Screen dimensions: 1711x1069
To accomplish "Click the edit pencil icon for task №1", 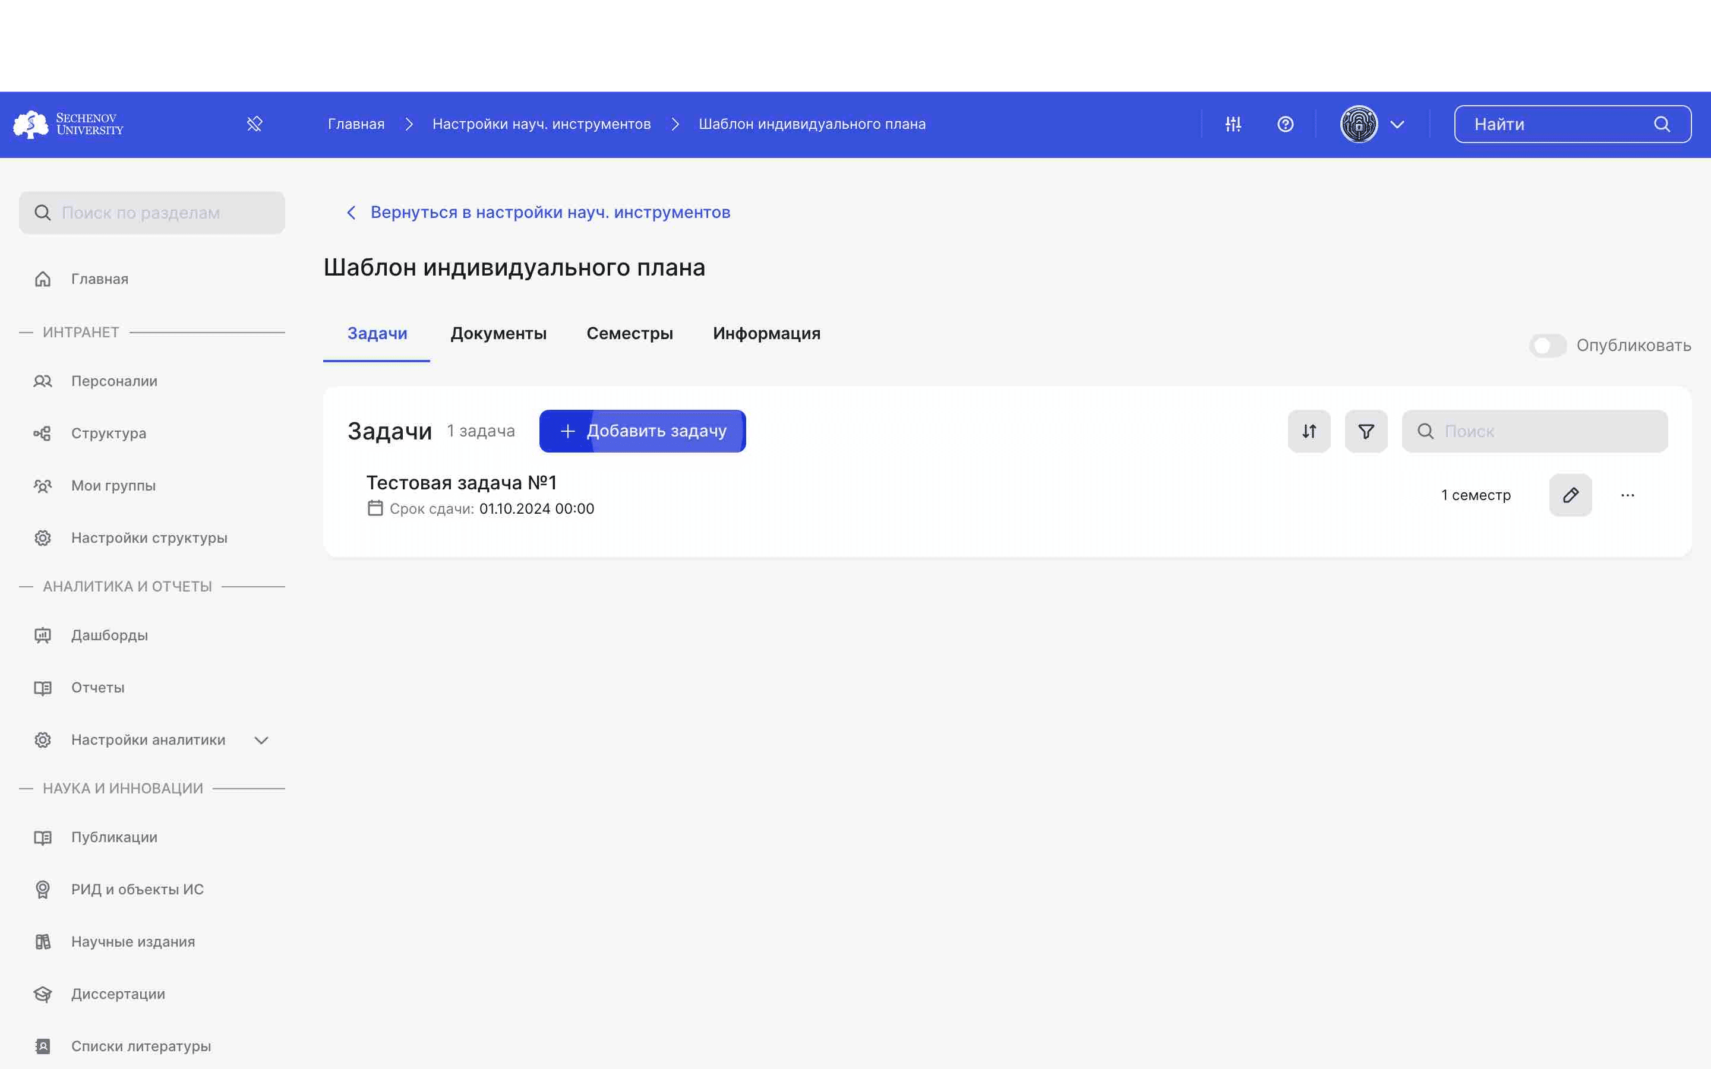I will pyautogui.click(x=1571, y=495).
